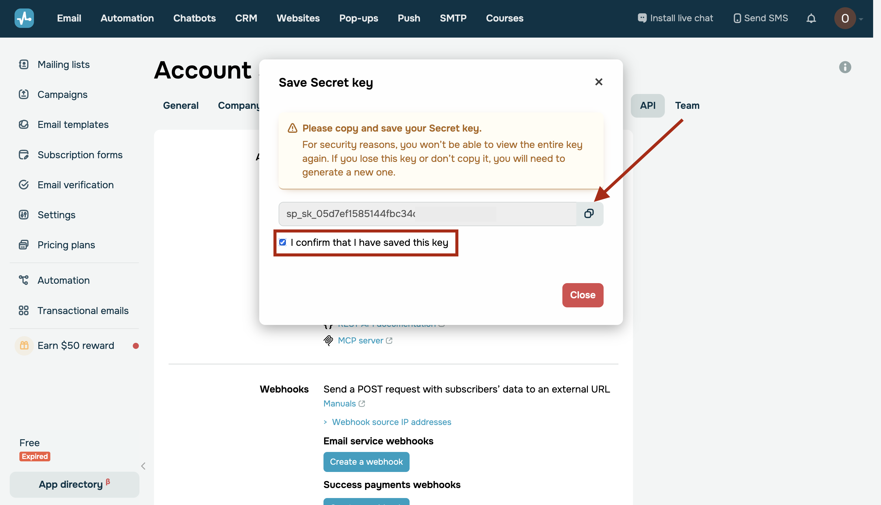Image resolution: width=881 pixels, height=505 pixels.
Task: Click the Install live chat icon
Action: [642, 18]
